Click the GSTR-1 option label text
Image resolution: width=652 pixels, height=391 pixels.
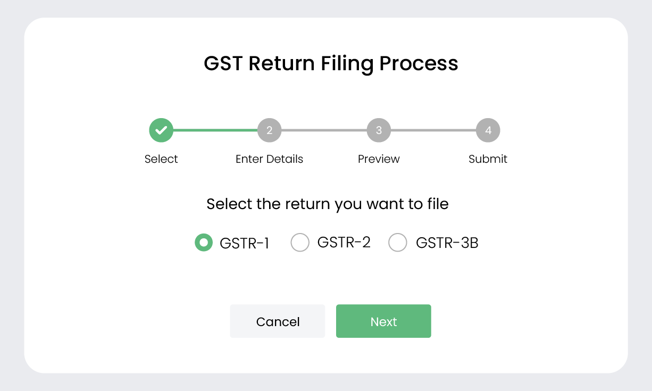(x=245, y=243)
